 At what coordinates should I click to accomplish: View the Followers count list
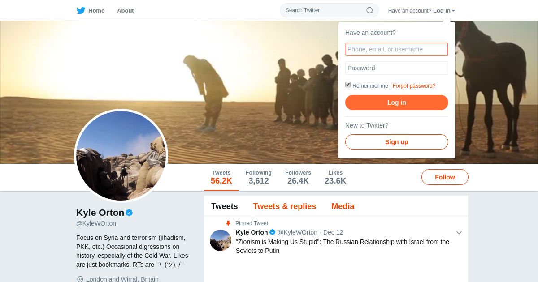298,177
